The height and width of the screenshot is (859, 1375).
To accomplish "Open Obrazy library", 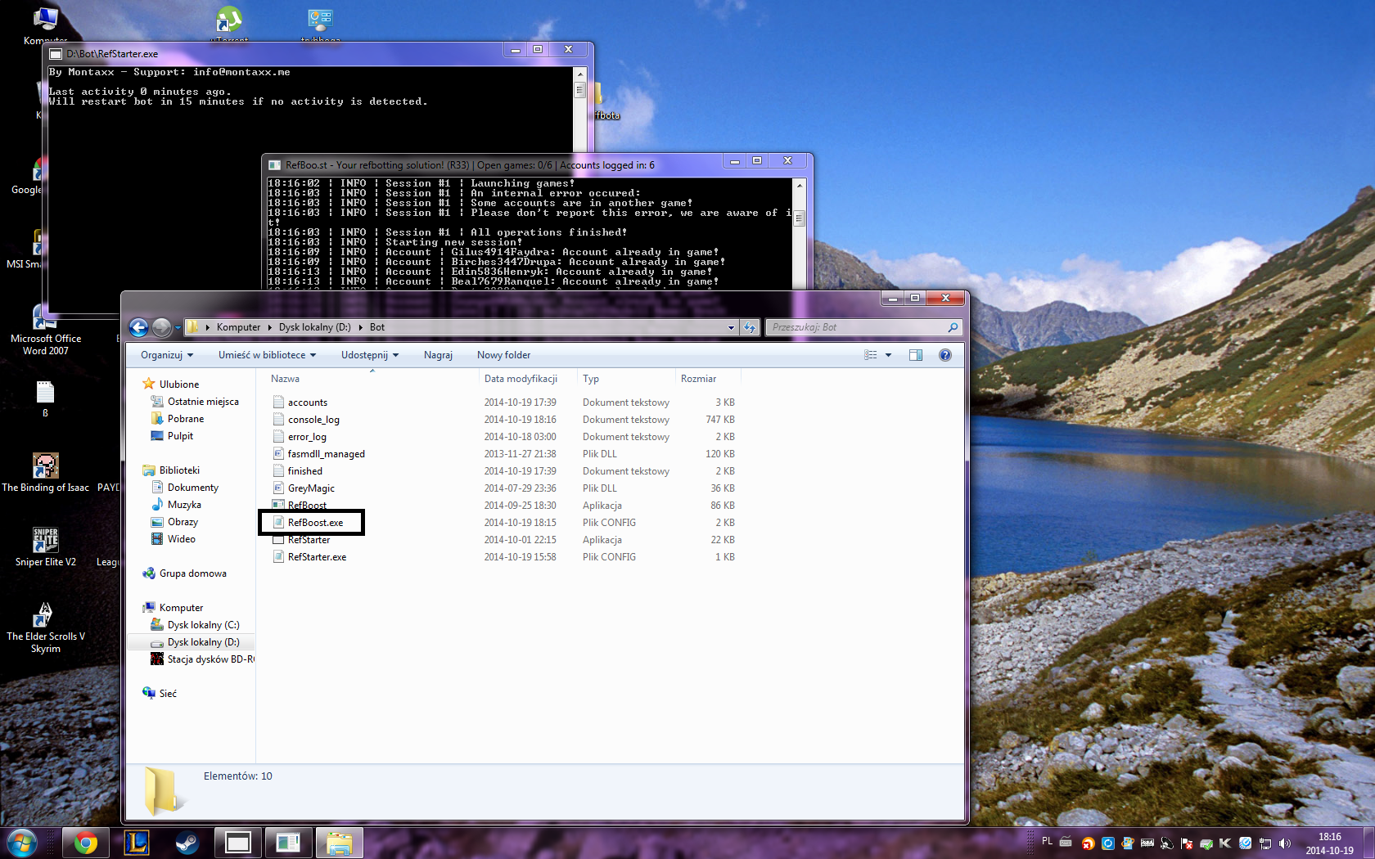I will [x=183, y=522].
